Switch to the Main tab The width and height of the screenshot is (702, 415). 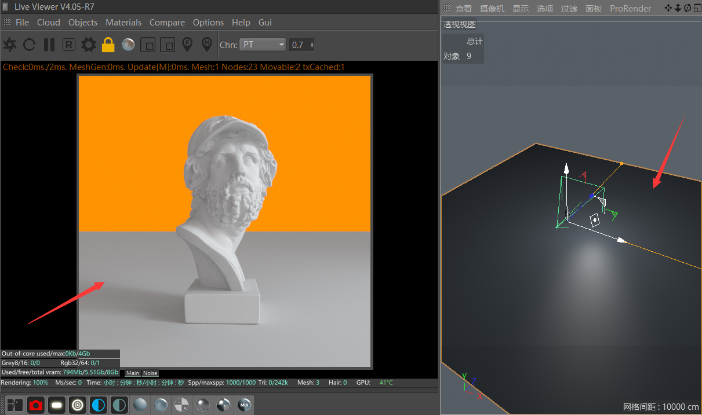click(133, 373)
